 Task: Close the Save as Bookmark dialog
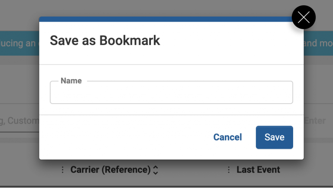[304, 17]
